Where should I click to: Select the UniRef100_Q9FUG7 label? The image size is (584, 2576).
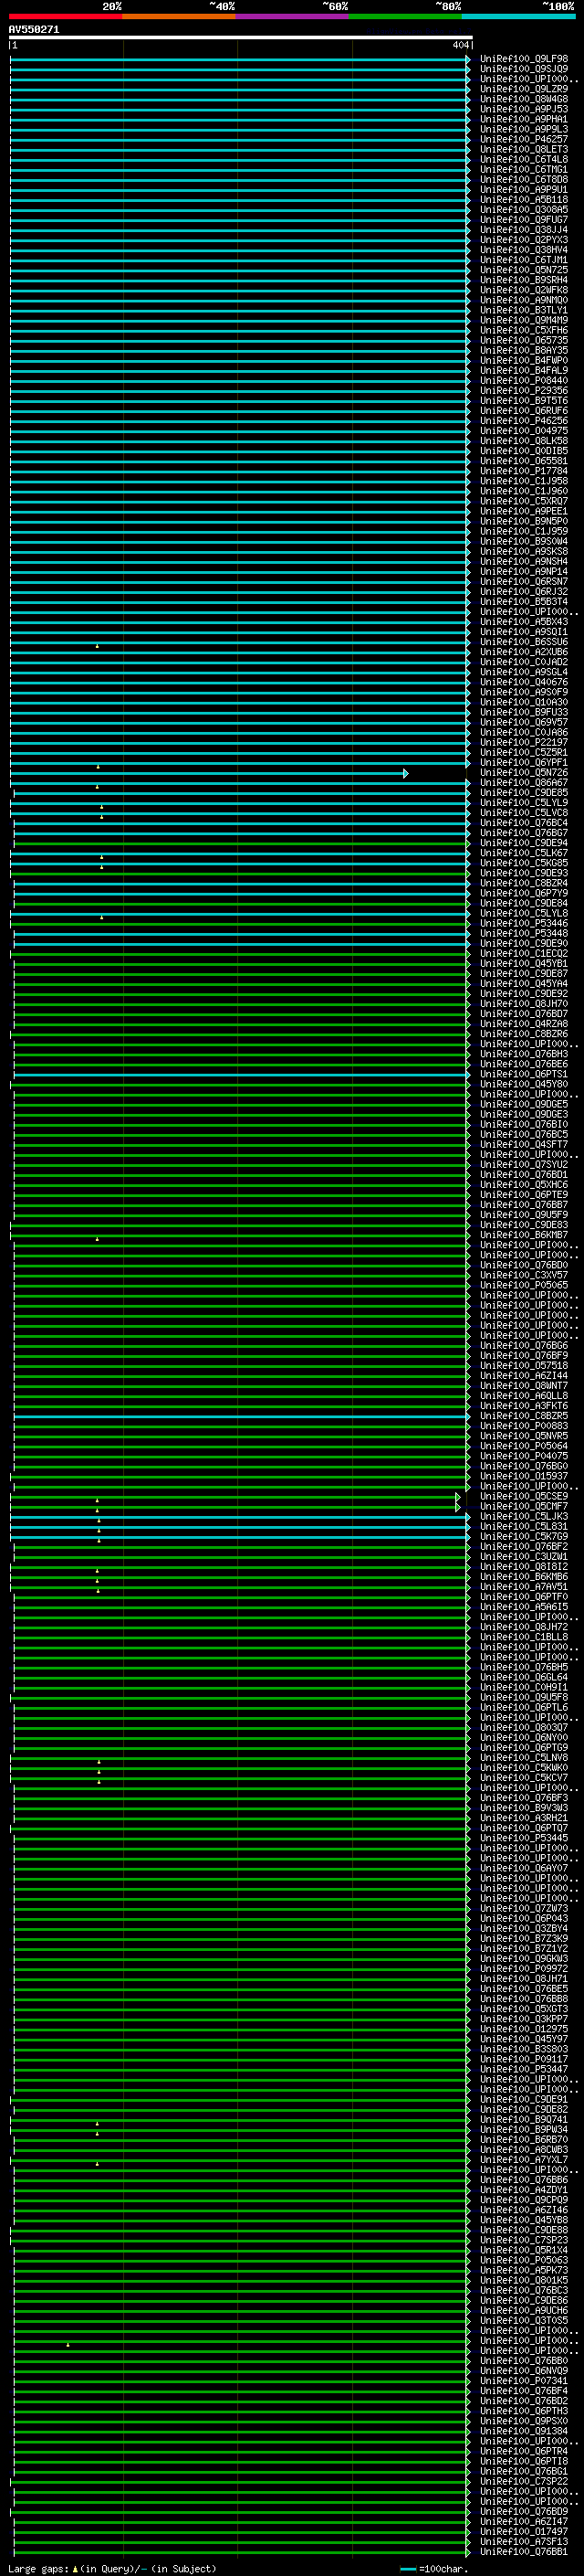pyautogui.click(x=524, y=220)
